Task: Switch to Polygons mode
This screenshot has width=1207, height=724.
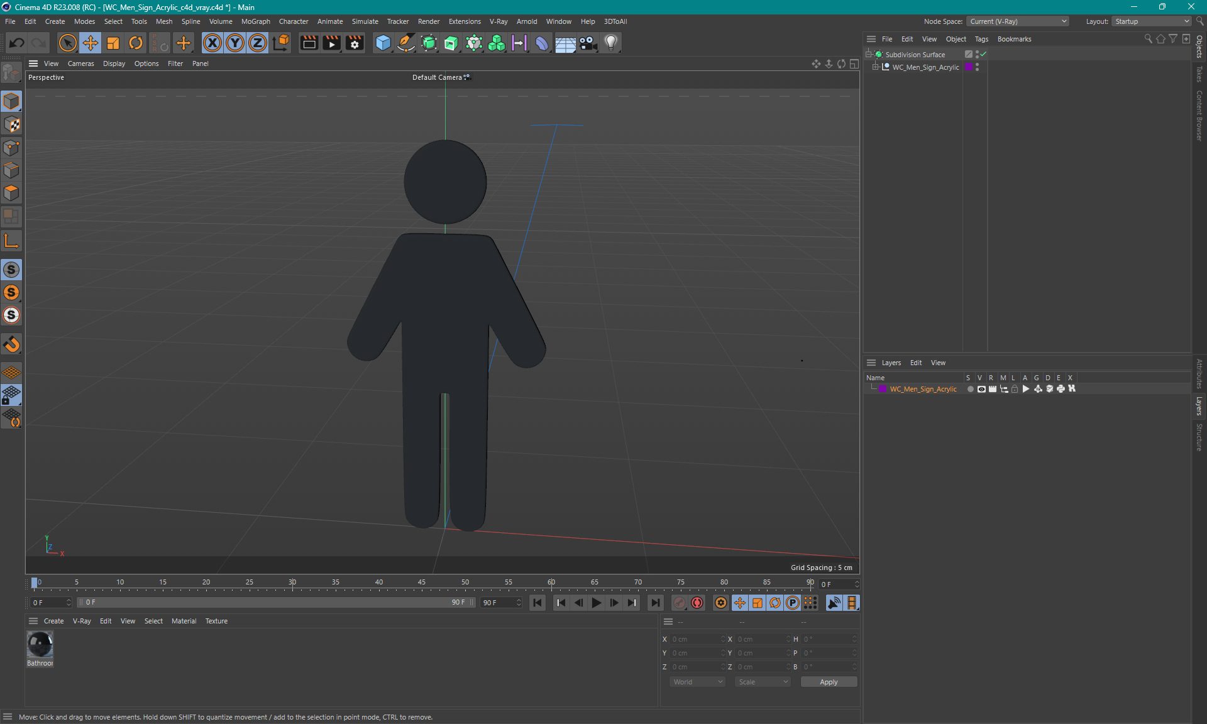Action: coord(11,193)
